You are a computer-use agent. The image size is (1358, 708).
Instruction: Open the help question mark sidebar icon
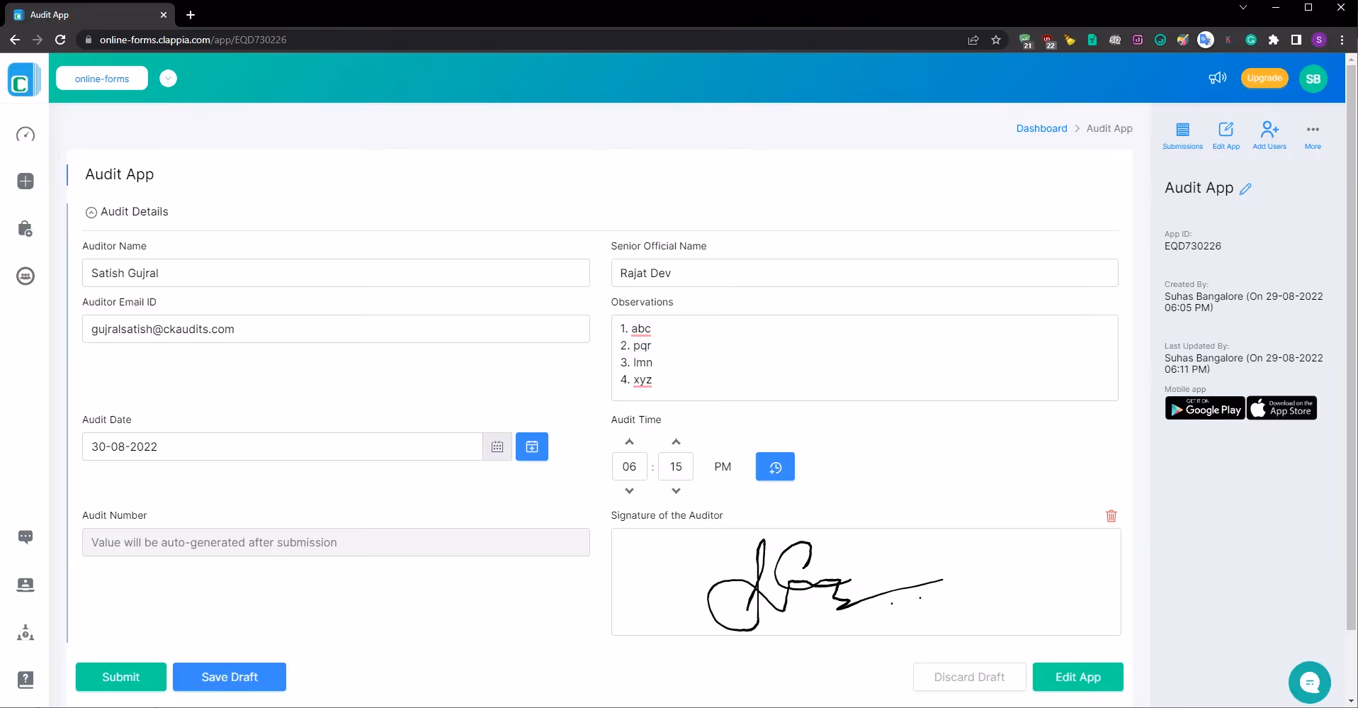pyautogui.click(x=26, y=680)
